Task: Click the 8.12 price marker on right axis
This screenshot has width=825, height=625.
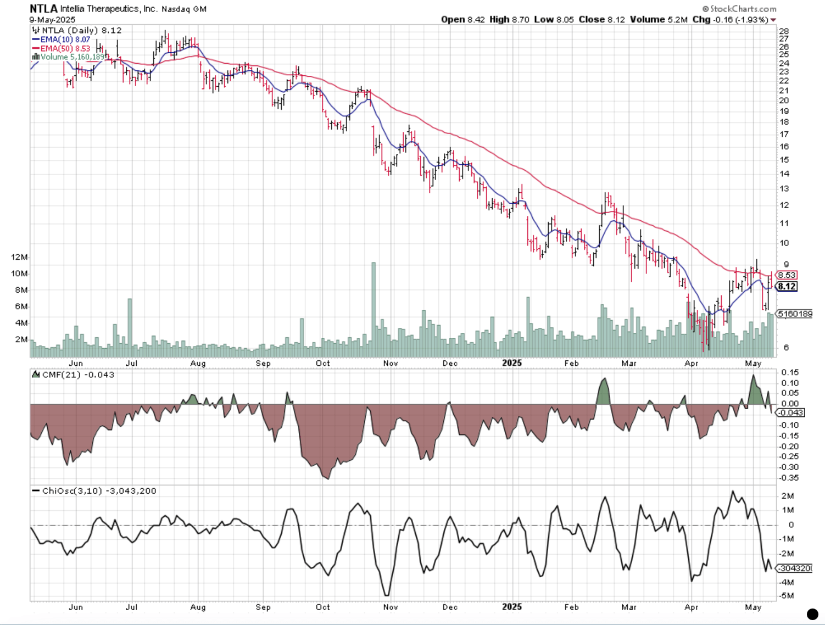Action: coord(787,286)
